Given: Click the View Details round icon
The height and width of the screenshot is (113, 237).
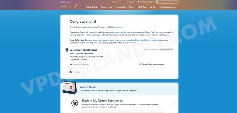Looking at the screenshot, I should [x=70, y=72].
